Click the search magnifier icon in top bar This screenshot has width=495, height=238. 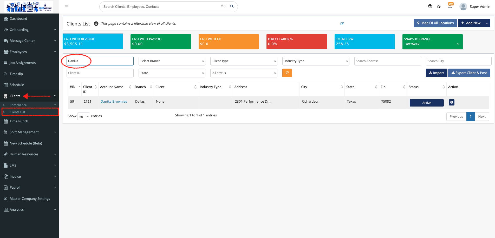pyautogui.click(x=232, y=6)
